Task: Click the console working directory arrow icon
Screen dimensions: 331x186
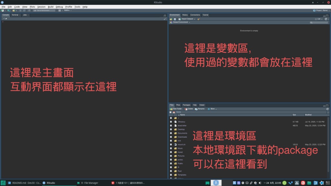Action: pos(6,18)
